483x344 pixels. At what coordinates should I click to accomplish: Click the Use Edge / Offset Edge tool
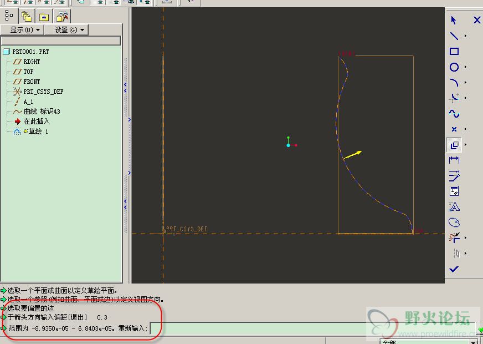pos(454,145)
